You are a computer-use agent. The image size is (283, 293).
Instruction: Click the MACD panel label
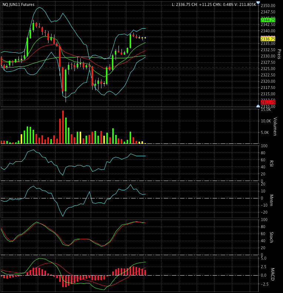pyautogui.click(x=273, y=274)
